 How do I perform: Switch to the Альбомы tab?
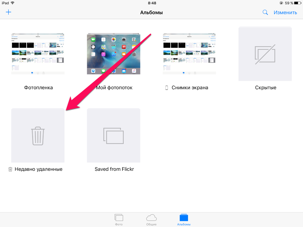pos(184,220)
